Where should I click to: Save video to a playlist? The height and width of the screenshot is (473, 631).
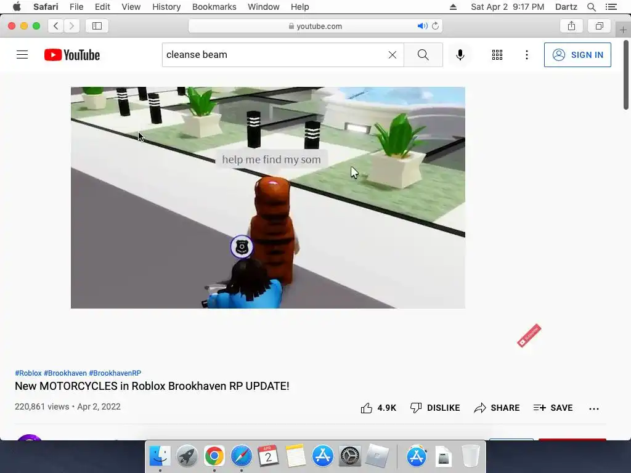pyautogui.click(x=553, y=408)
